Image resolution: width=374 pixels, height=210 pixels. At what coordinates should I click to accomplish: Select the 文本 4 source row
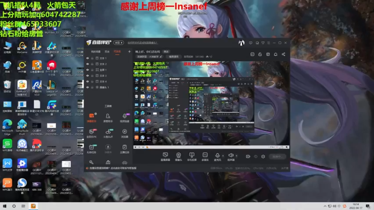108,81
